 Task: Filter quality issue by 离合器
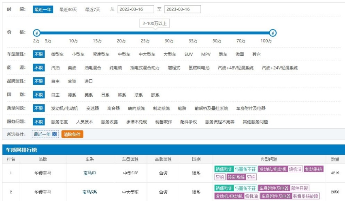113,108
